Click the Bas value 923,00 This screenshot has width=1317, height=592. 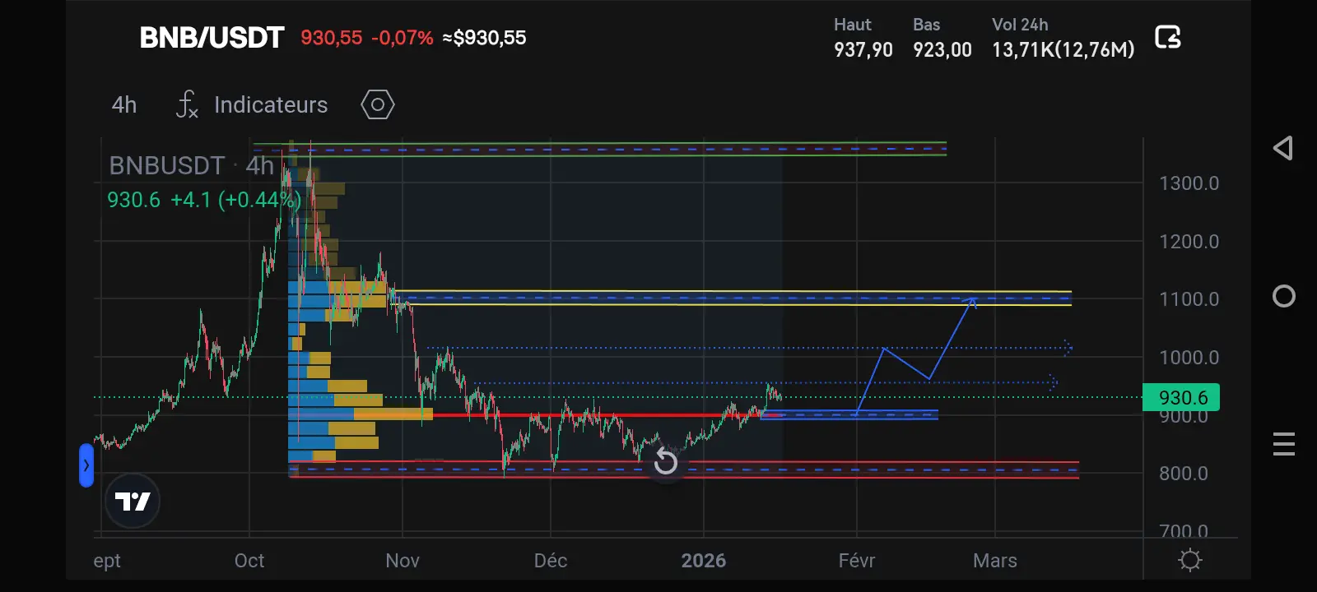(x=942, y=50)
